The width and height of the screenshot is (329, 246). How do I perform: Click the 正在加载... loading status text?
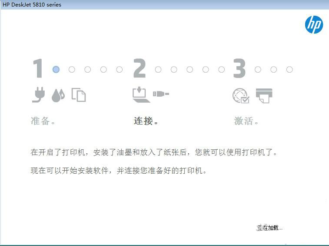pos(270,228)
